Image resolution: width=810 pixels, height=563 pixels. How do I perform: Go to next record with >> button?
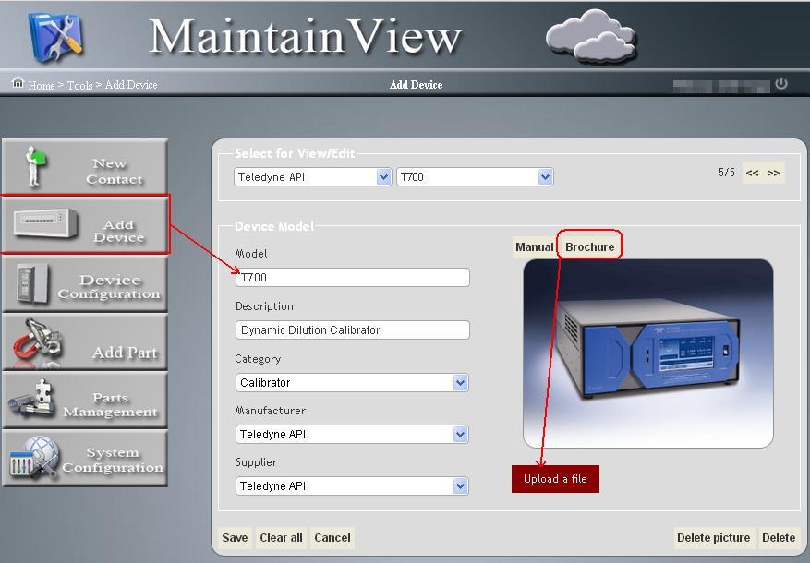[x=773, y=174]
